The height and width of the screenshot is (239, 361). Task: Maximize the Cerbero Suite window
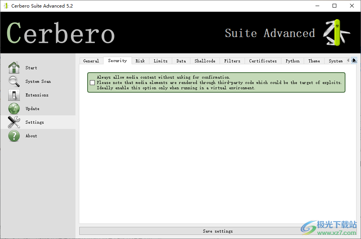point(334,6)
